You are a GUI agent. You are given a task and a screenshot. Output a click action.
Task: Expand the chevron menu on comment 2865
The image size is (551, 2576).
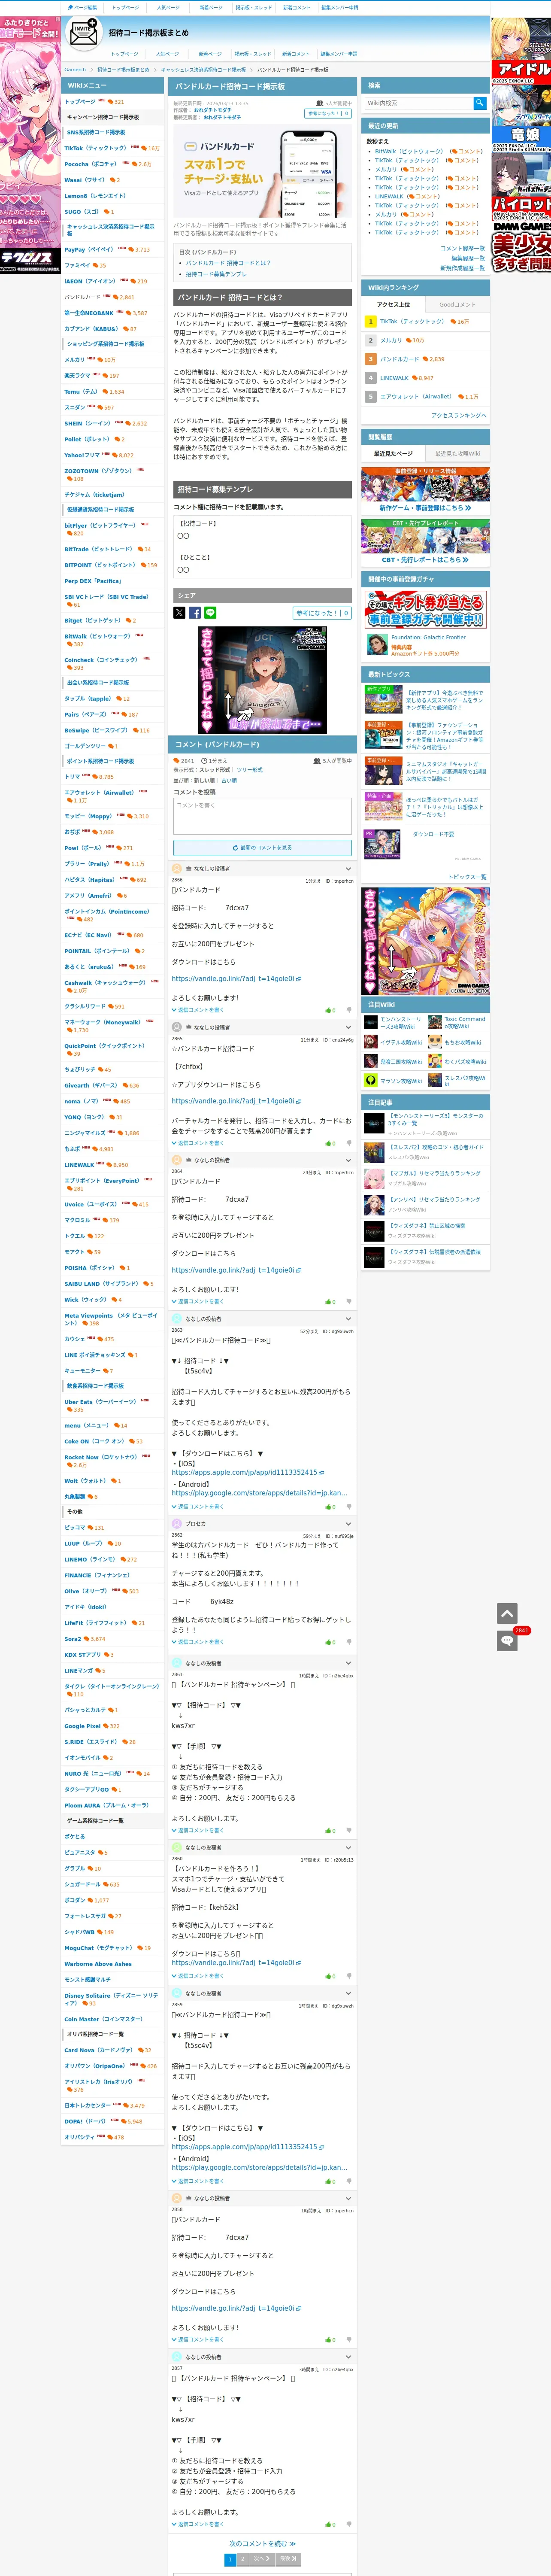[x=348, y=1027]
